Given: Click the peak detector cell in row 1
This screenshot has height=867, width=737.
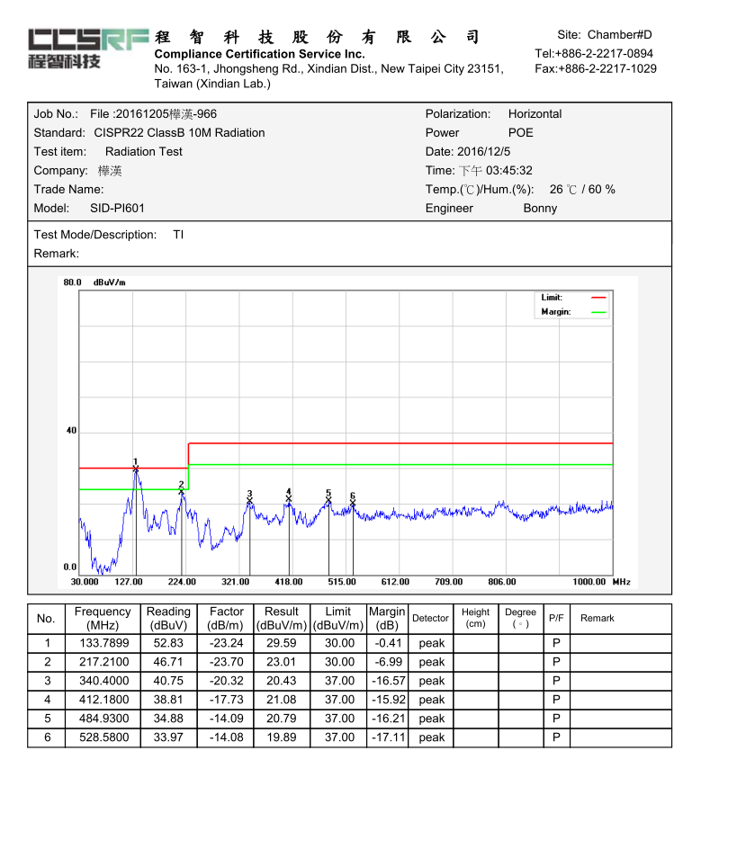Looking at the screenshot, I should click(432, 644).
